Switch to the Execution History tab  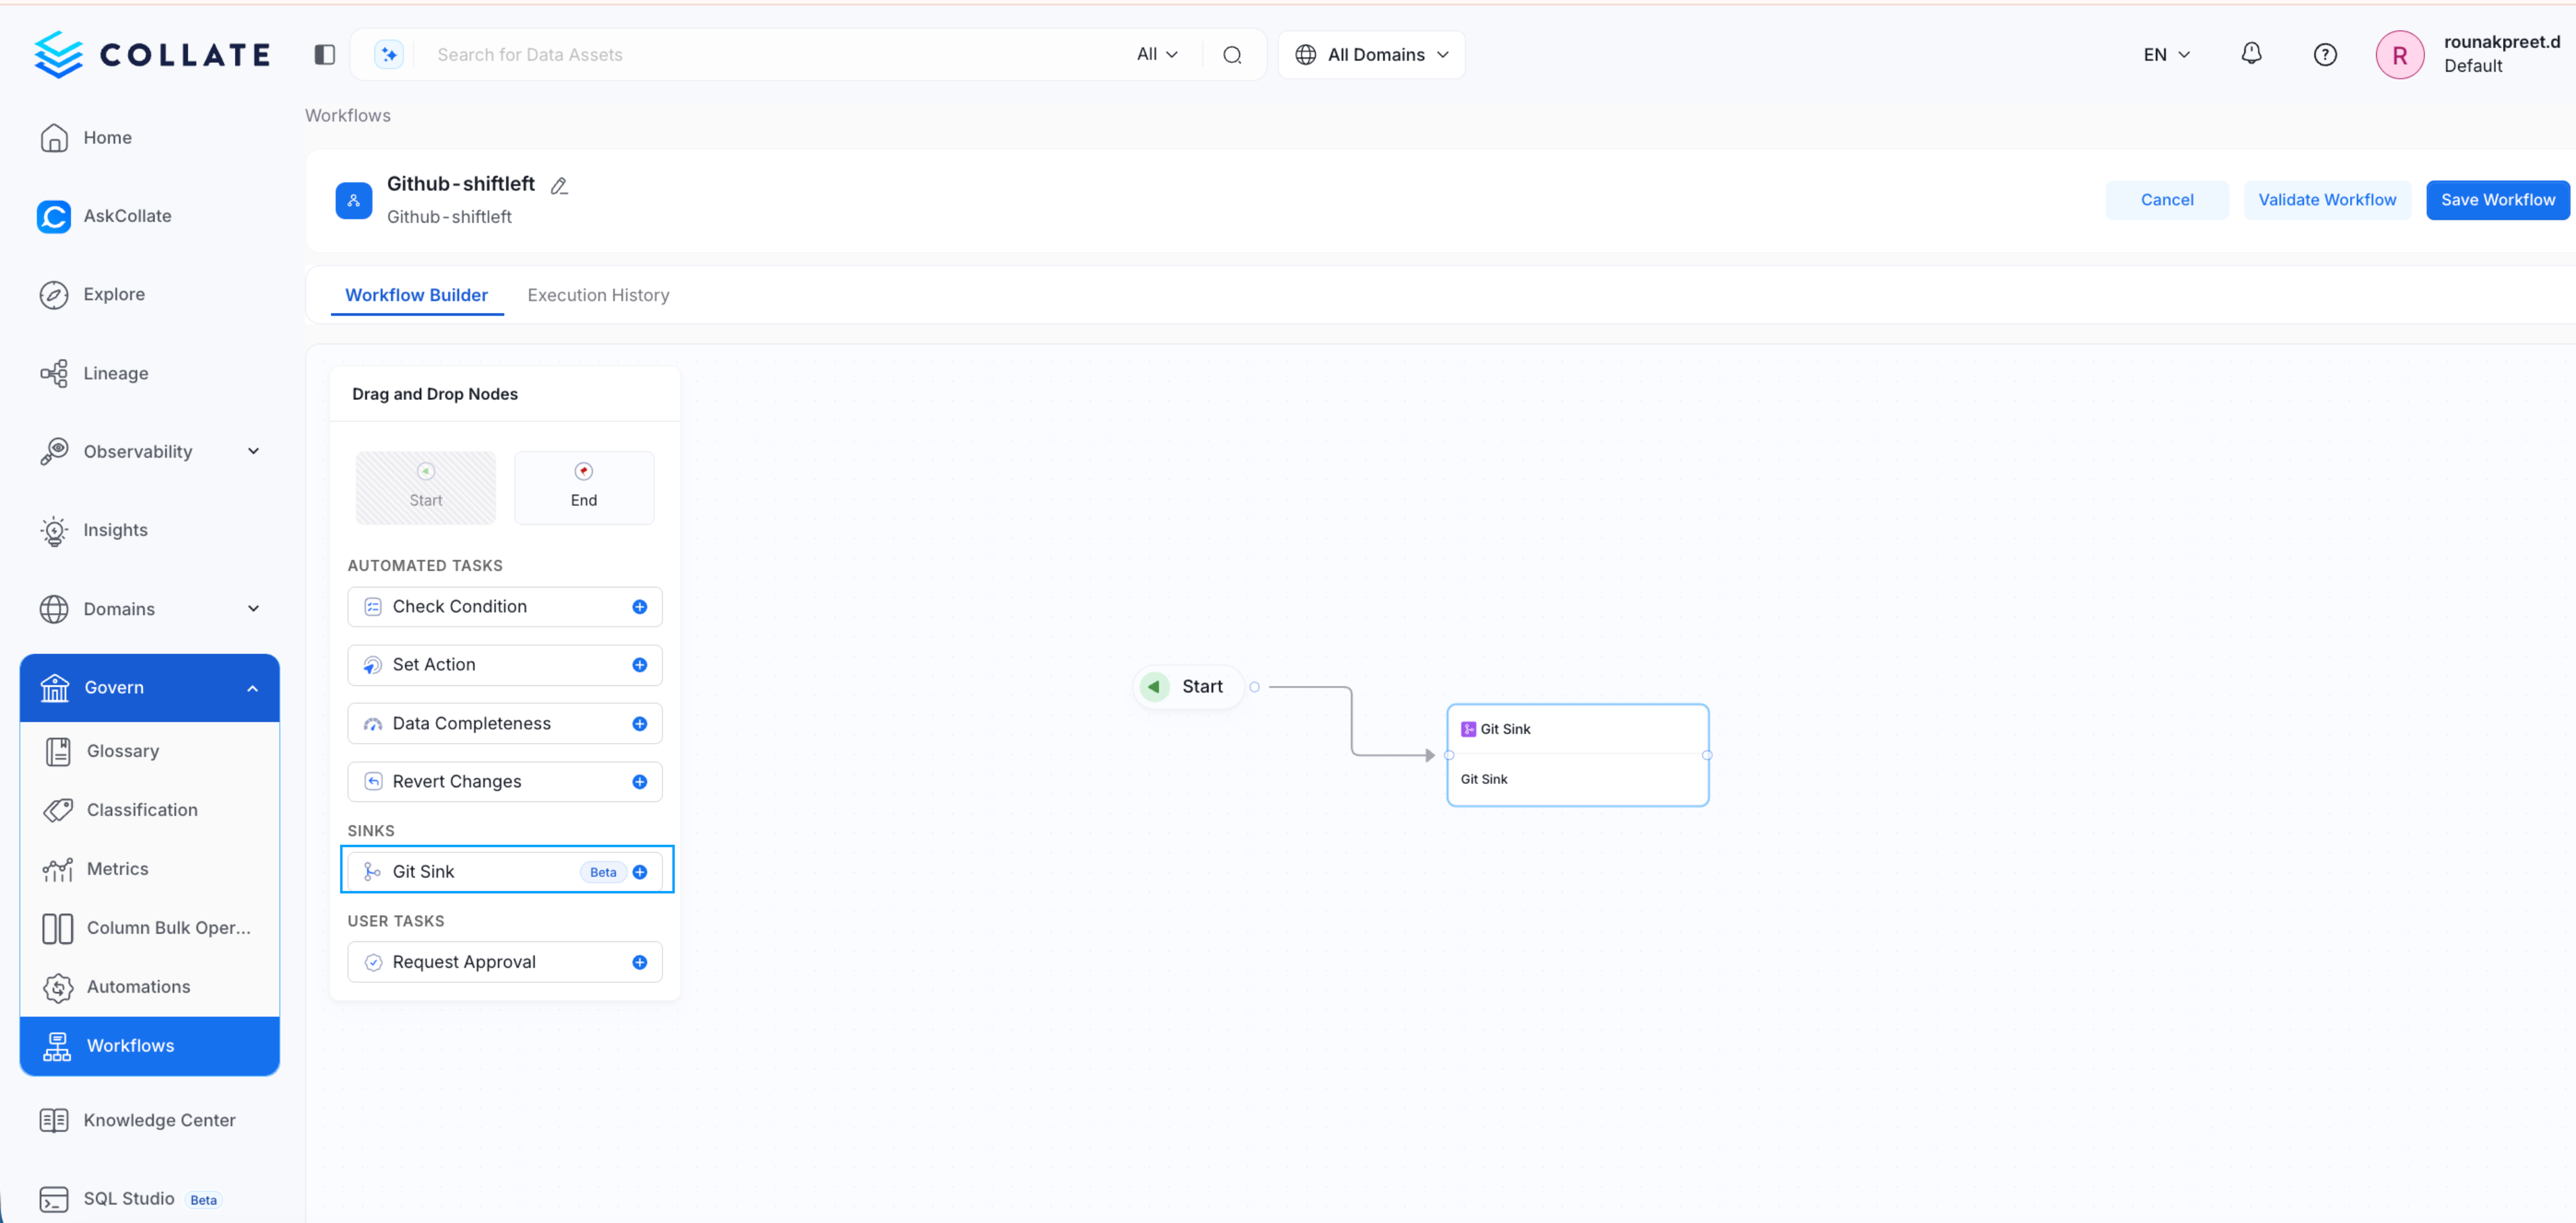(598, 294)
